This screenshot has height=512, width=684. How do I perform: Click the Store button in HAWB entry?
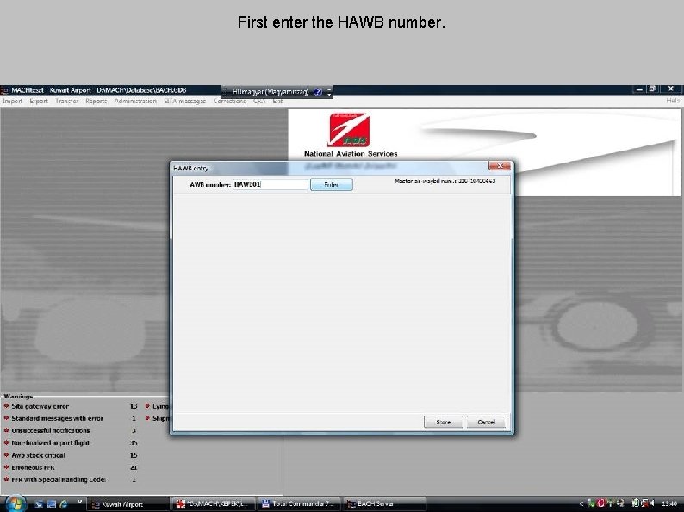(x=443, y=422)
